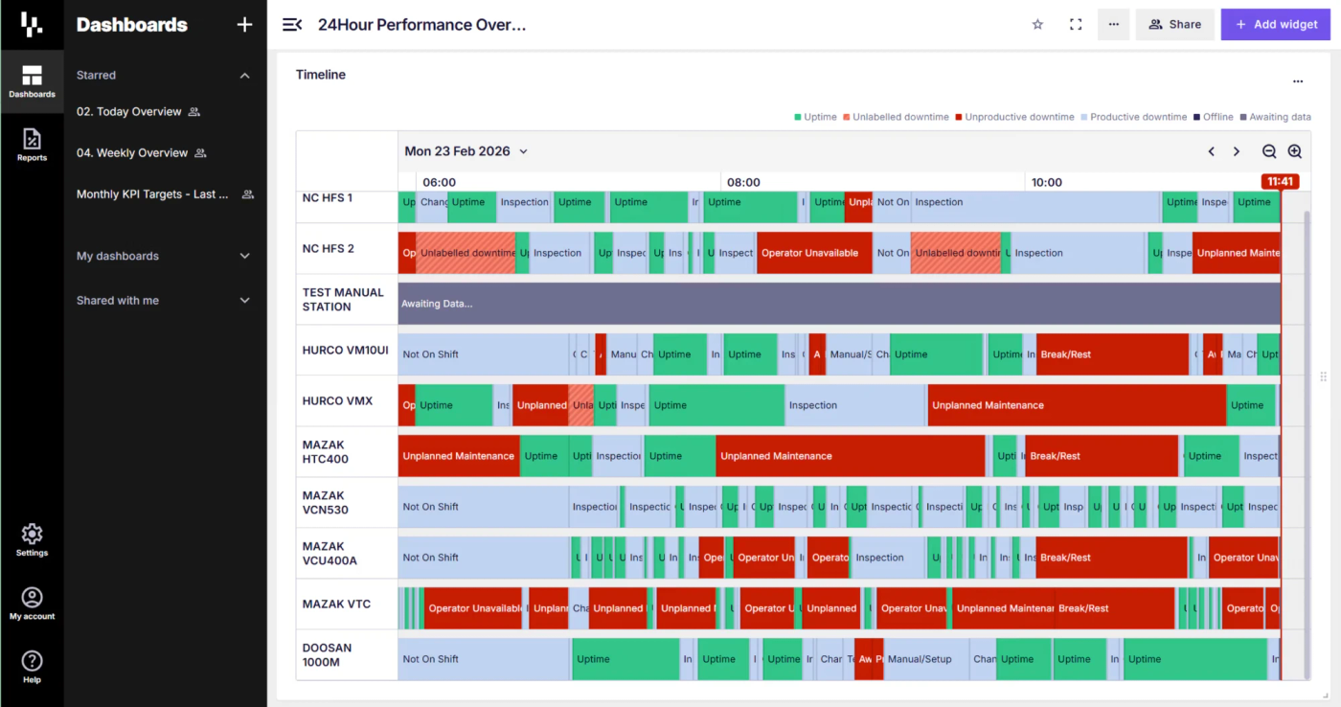Select the Inspection block in HURCO VMX row

pyautogui.click(x=854, y=405)
